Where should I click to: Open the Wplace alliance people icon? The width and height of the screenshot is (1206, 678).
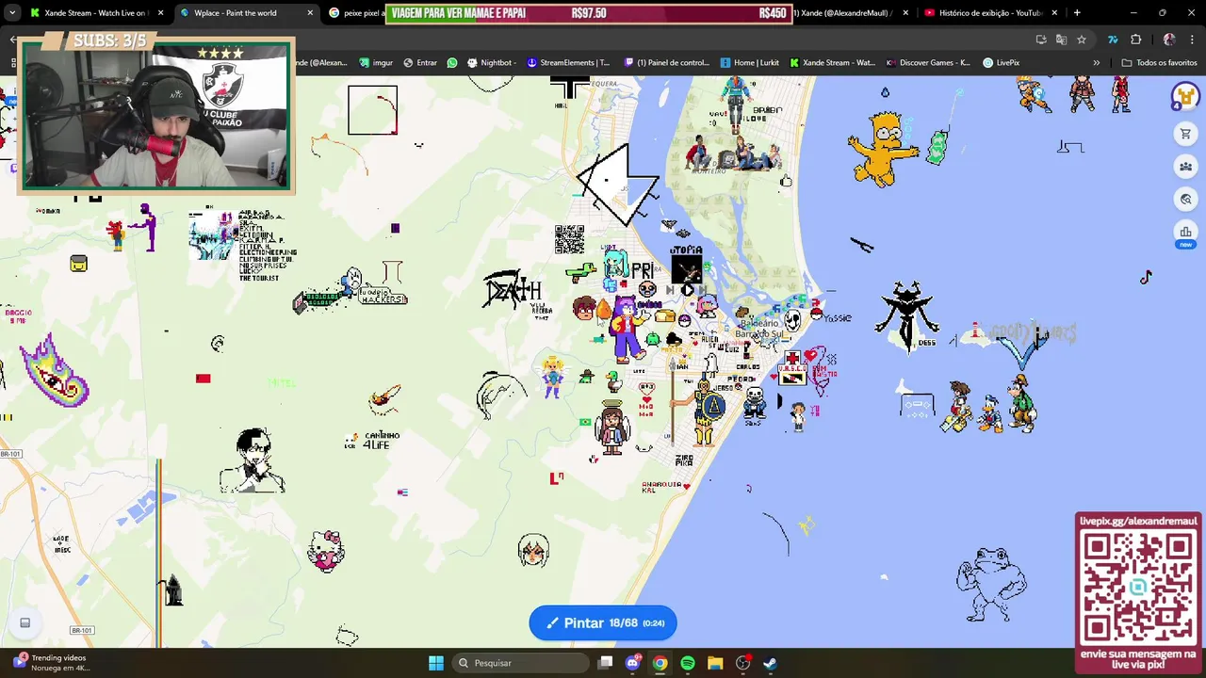click(1185, 167)
